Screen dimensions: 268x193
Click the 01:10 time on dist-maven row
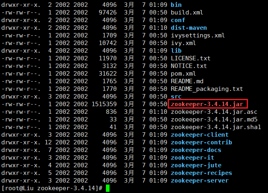point(158,28)
